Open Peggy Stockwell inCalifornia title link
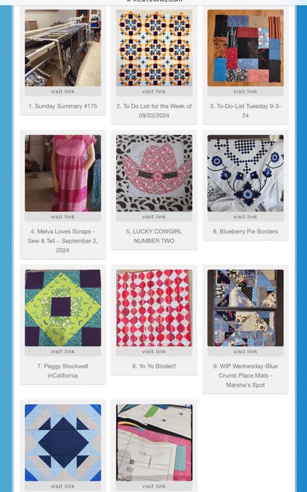This screenshot has height=492, width=307. 63,370
